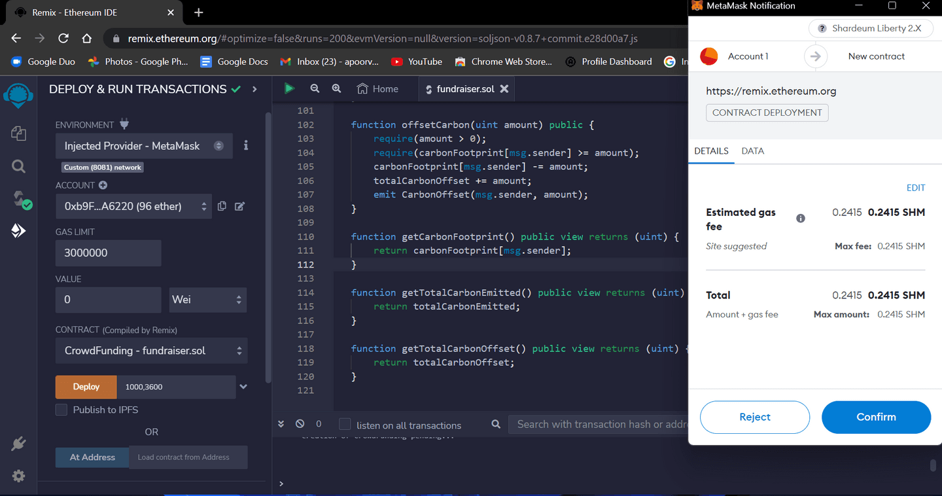
Task: Collapse the Deploy & Run panel arrow
Action: pos(254,89)
